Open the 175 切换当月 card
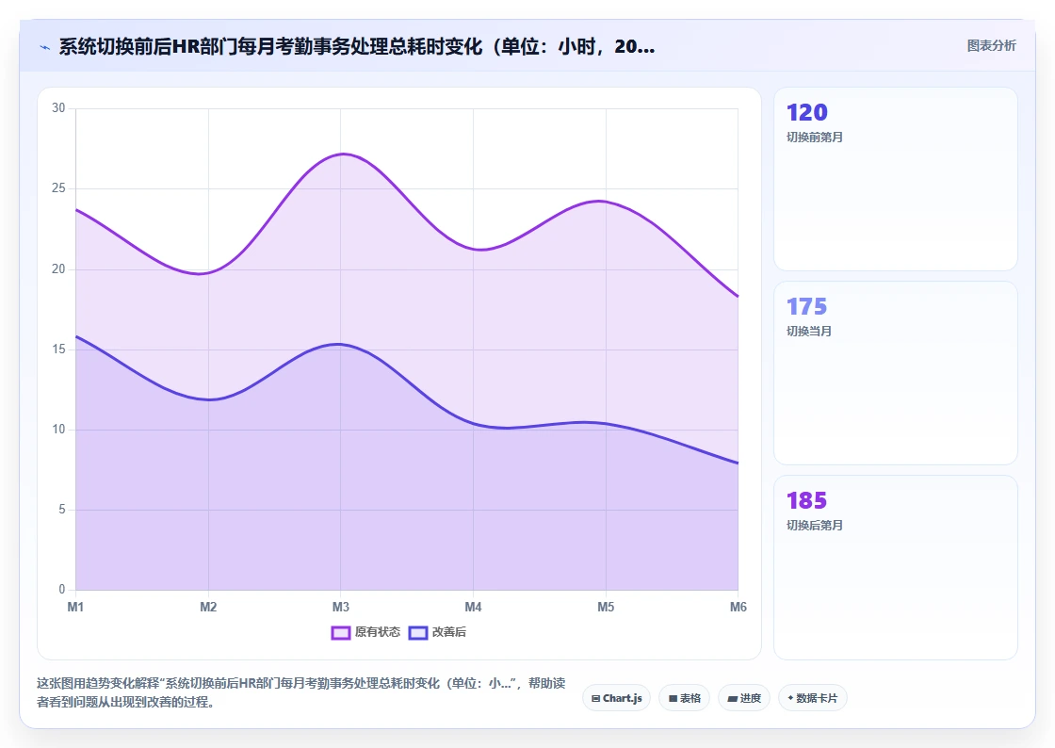Viewport: 1055px width, 748px height. (896, 373)
